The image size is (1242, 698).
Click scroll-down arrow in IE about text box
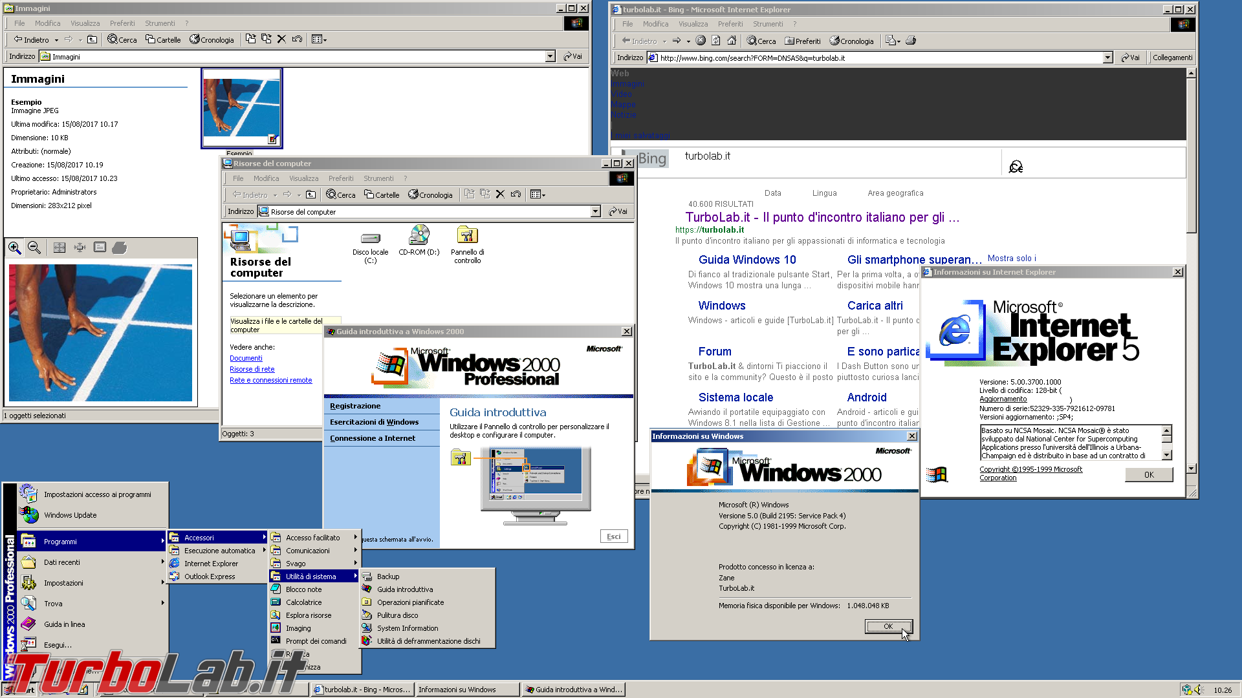point(1167,456)
